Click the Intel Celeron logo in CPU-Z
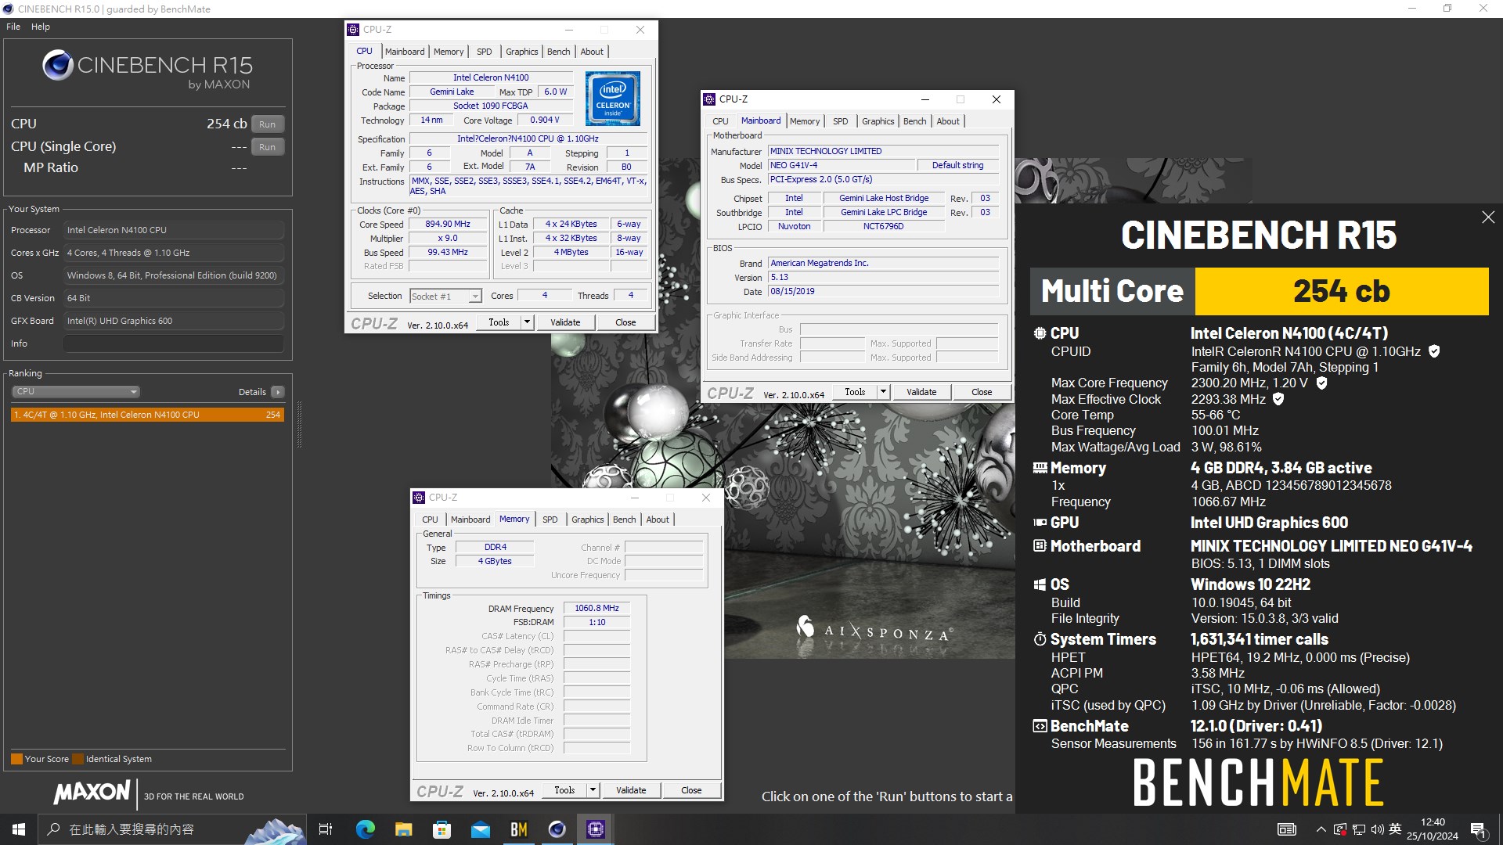This screenshot has width=1503, height=845. click(x=612, y=99)
